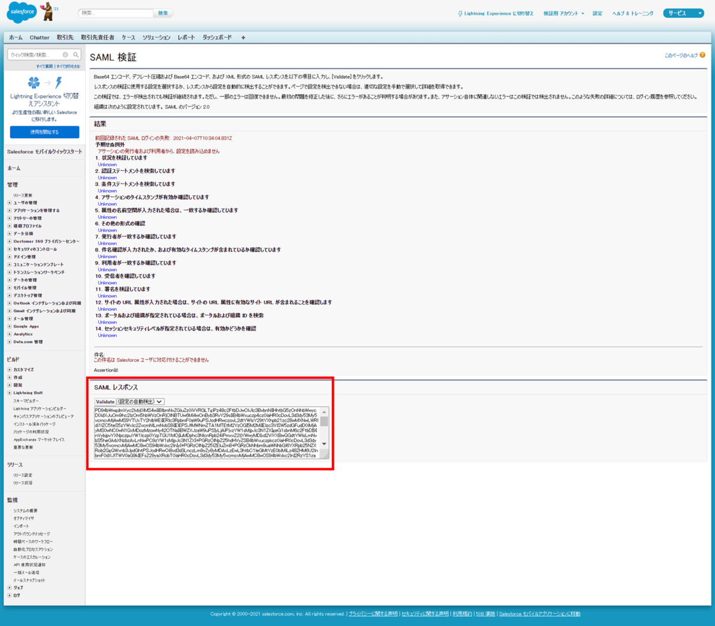Open the サービス app menu dropdown
The height and width of the screenshot is (626, 715).
(x=684, y=13)
